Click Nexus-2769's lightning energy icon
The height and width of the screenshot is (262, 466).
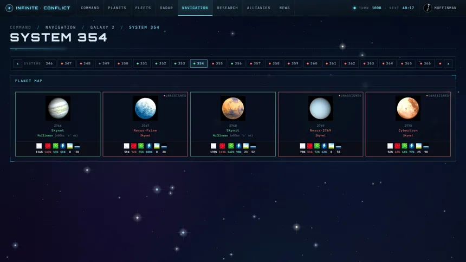pyautogui.click(x=324, y=146)
